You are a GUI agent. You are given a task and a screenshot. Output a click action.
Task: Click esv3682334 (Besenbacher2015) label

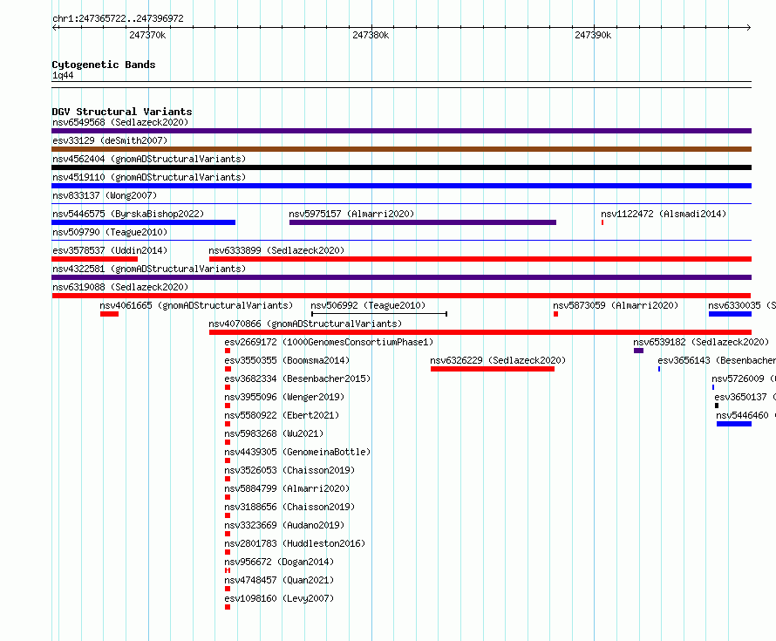(x=297, y=378)
